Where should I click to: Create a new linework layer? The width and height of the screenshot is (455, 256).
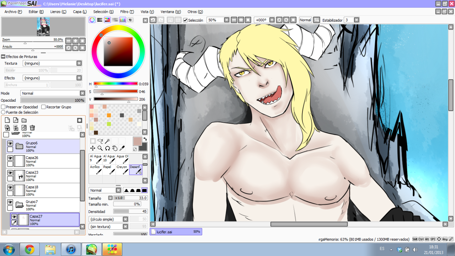point(16,120)
